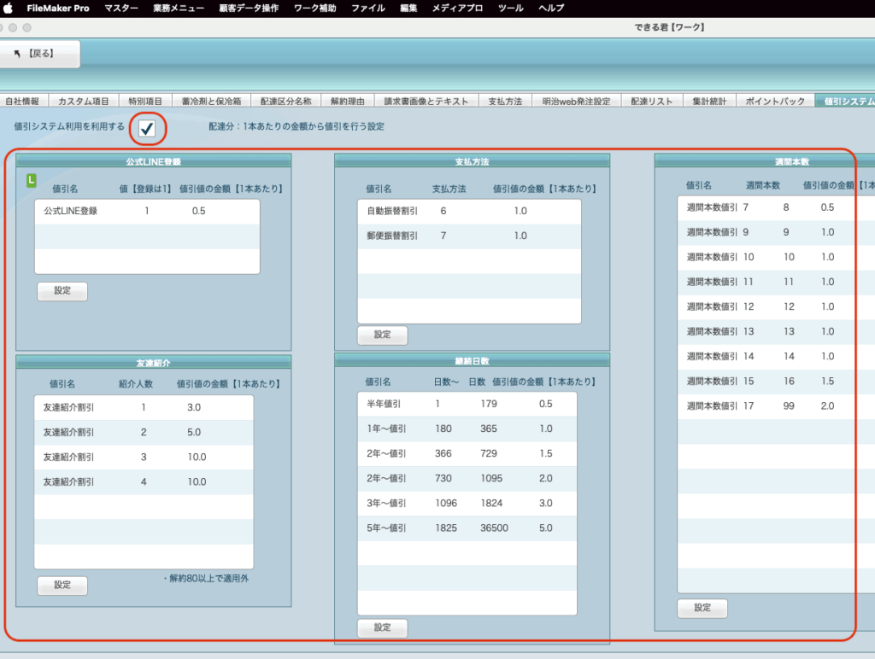Click the 公式LINE登録 discount name field
Image resolution: width=875 pixels, height=659 pixels.
click(71, 211)
